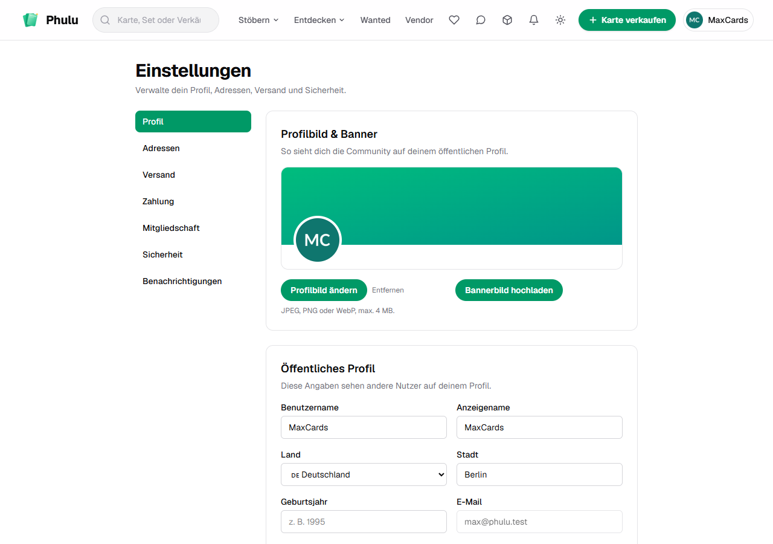
Task: Click the Benutzername input field
Action: (x=364, y=427)
